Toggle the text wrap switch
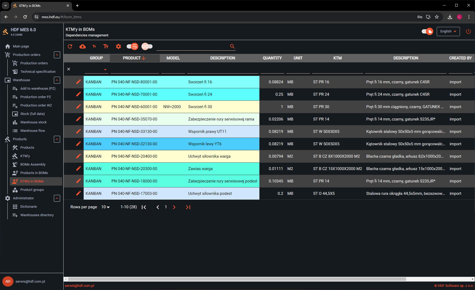 132,46
